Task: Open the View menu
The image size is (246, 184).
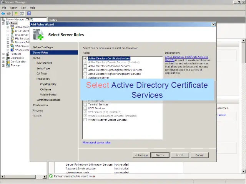Action: click(23, 8)
